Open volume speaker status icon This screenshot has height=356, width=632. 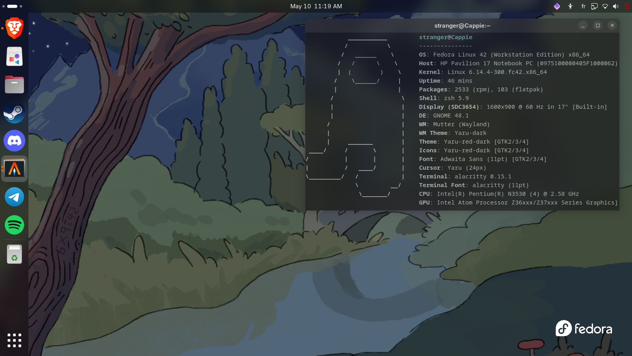coord(615,6)
